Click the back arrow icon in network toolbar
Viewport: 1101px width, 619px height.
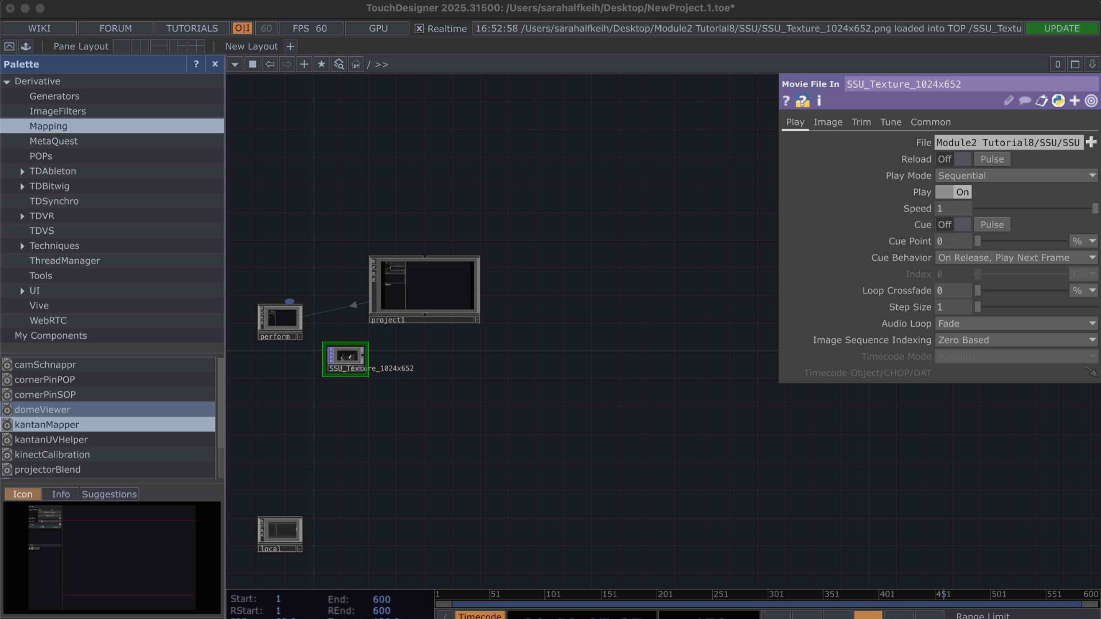270,64
